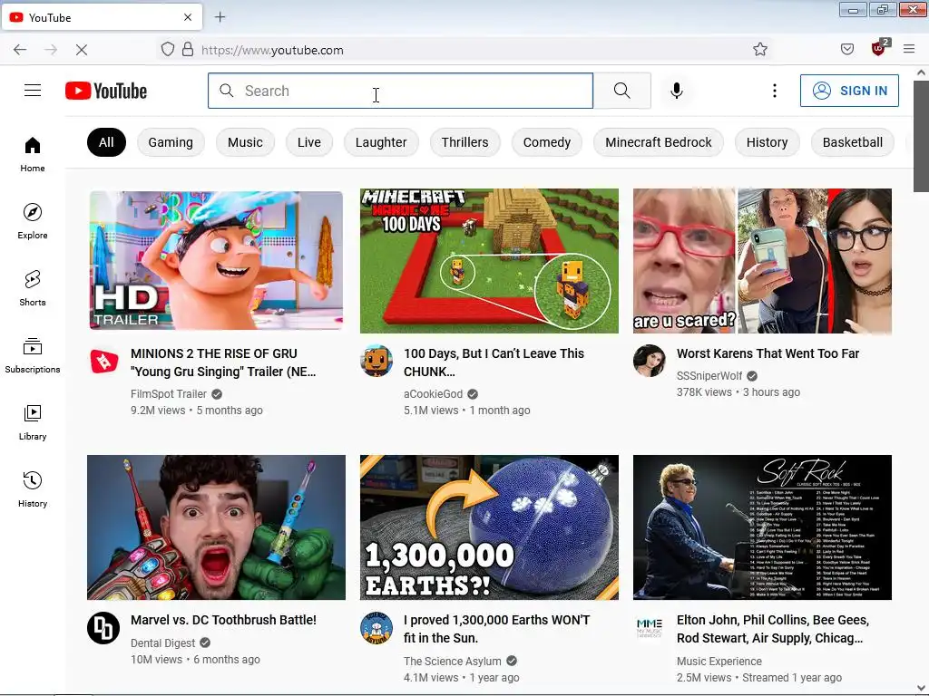Image resolution: width=929 pixels, height=696 pixels.
Task: Click inside the YouTube Search field
Action: (x=400, y=91)
